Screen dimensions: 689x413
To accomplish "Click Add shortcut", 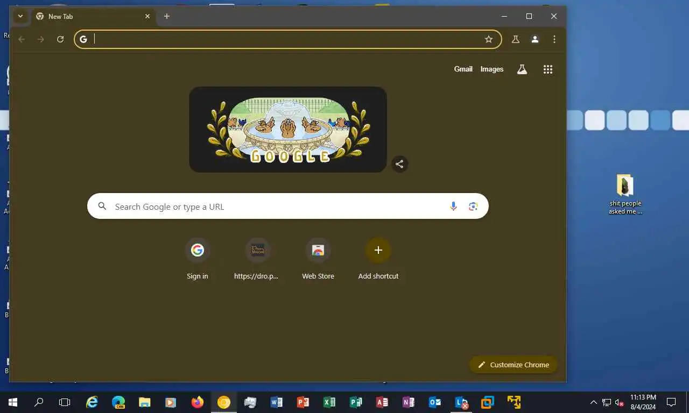I will click(x=378, y=259).
